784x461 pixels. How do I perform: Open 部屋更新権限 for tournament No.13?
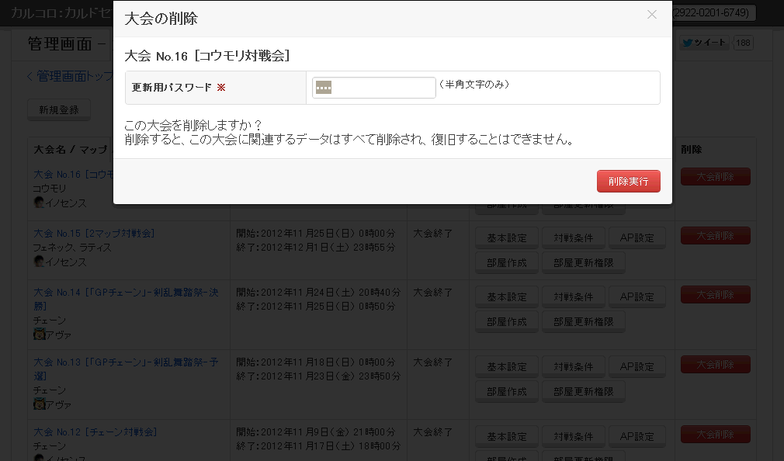click(x=583, y=392)
